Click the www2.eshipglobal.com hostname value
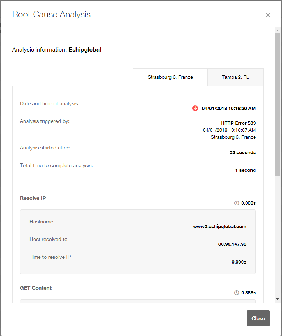Viewport: 282px width, 336px height. pos(219,227)
